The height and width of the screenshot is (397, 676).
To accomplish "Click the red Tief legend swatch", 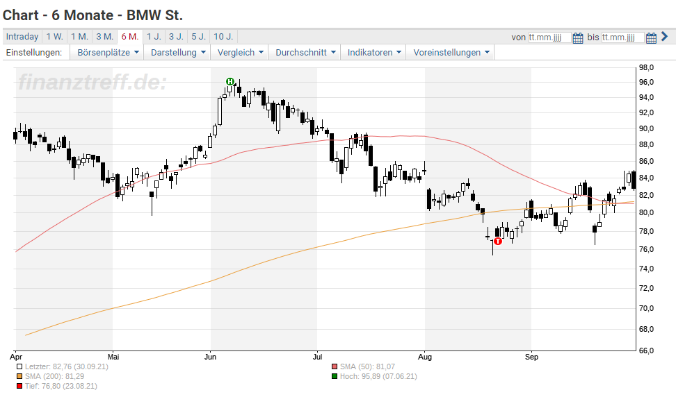I will (x=19, y=387).
